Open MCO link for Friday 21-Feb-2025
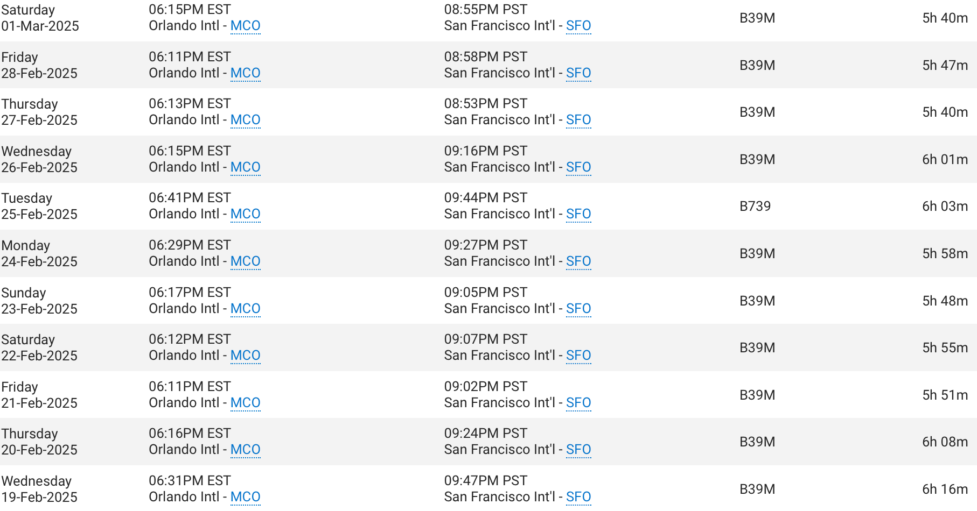This screenshot has height=511, width=977. click(245, 403)
